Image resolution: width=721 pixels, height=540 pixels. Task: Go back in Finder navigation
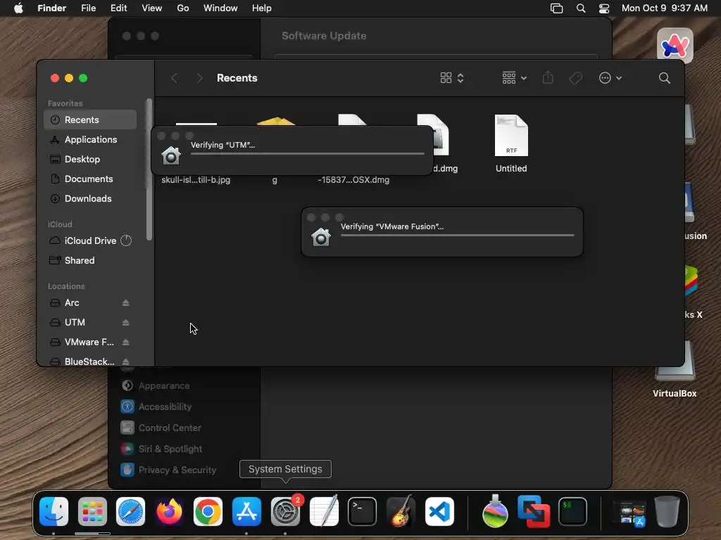[x=174, y=78]
